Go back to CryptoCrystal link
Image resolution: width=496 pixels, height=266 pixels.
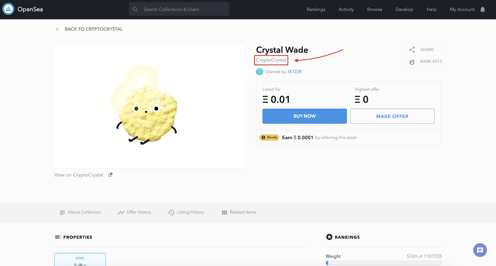coord(94,29)
